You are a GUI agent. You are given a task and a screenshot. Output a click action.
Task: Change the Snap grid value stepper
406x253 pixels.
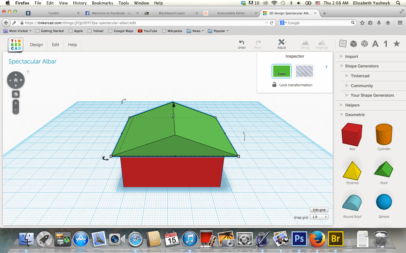coord(326,217)
